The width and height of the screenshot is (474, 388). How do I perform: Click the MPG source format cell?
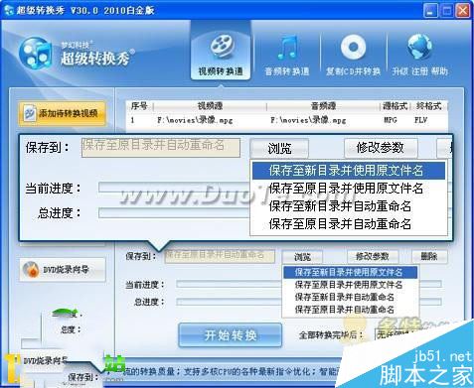tap(391, 120)
